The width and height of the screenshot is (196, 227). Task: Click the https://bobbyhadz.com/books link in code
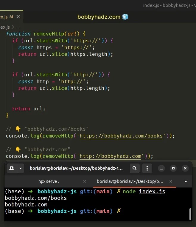[121, 136]
